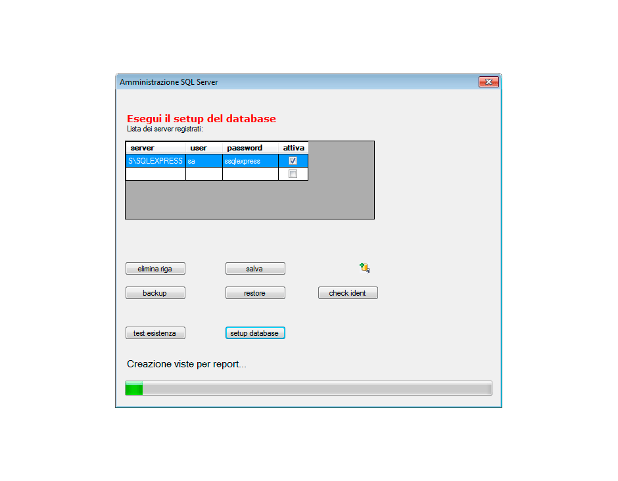The width and height of the screenshot is (618, 481).
Task: Click the server column header
Action: [156, 148]
